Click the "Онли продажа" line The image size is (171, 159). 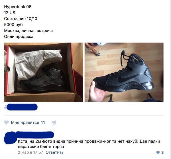(x=19, y=37)
